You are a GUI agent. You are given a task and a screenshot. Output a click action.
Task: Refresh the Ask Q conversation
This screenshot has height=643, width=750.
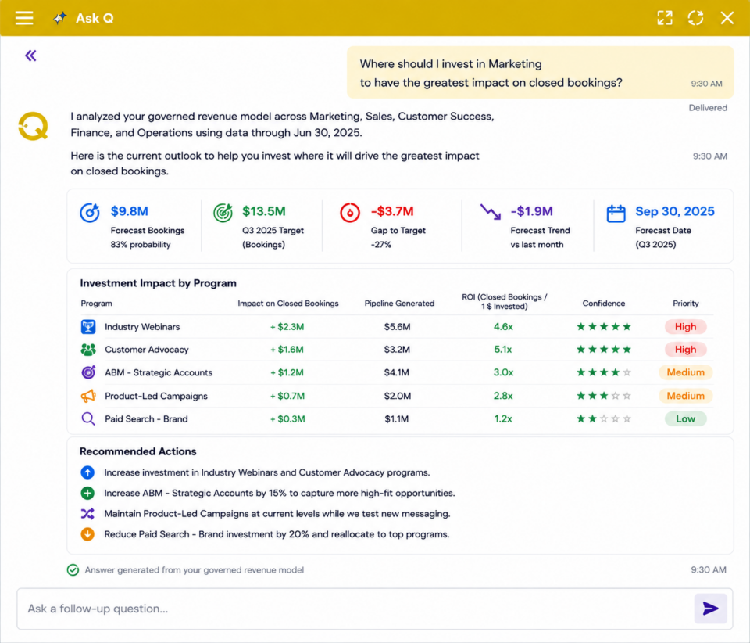click(695, 18)
